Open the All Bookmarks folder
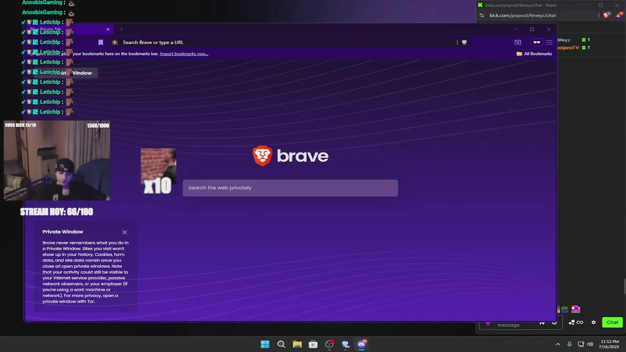This screenshot has width=626, height=352. pos(534,54)
